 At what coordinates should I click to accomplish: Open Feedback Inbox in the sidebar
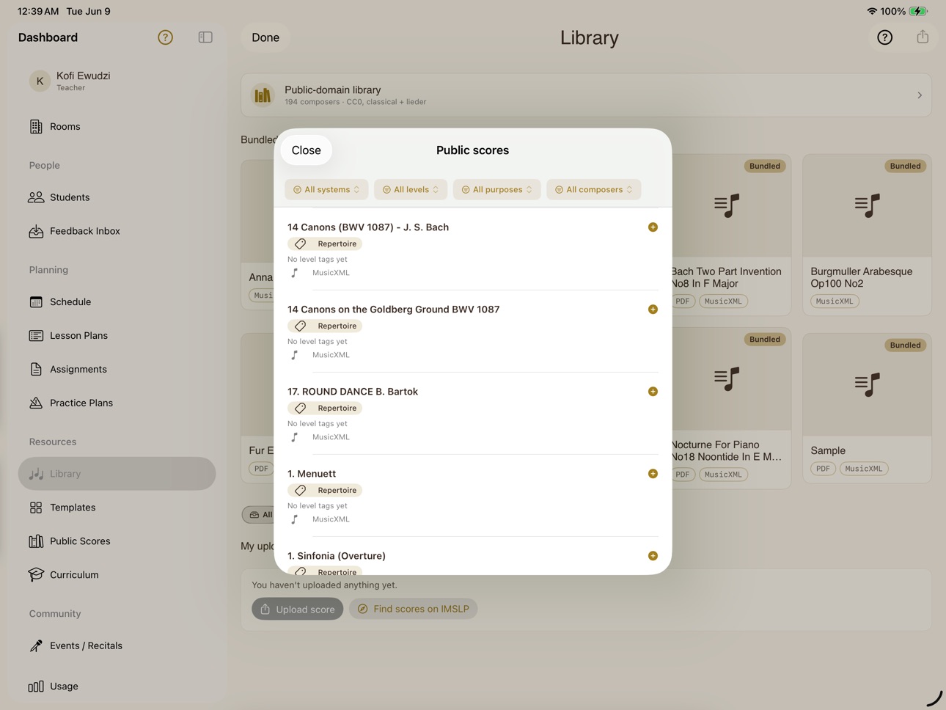117,231
